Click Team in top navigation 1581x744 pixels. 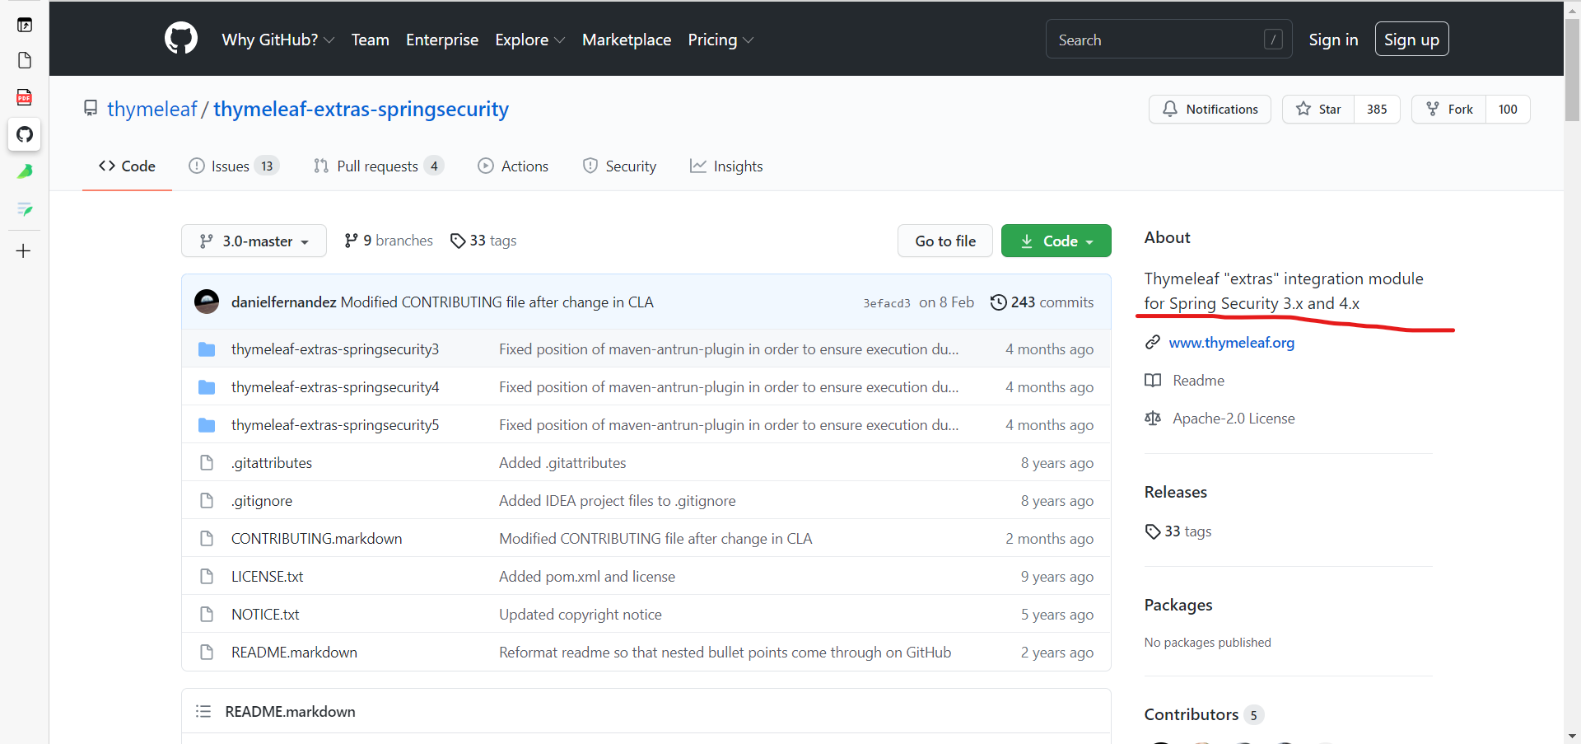[x=371, y=40]
